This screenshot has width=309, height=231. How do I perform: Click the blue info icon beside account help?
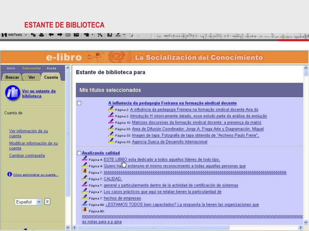pos(10,175)
